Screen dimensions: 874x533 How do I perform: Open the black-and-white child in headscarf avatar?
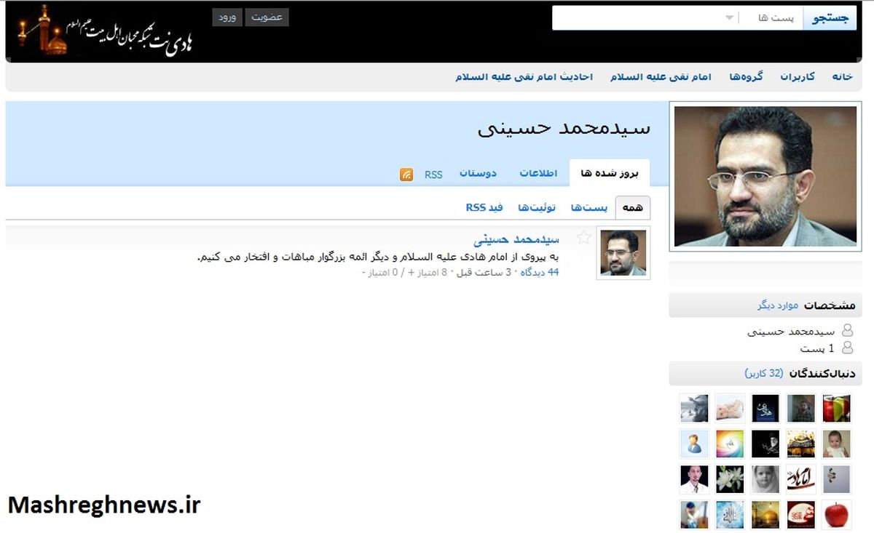765,479
